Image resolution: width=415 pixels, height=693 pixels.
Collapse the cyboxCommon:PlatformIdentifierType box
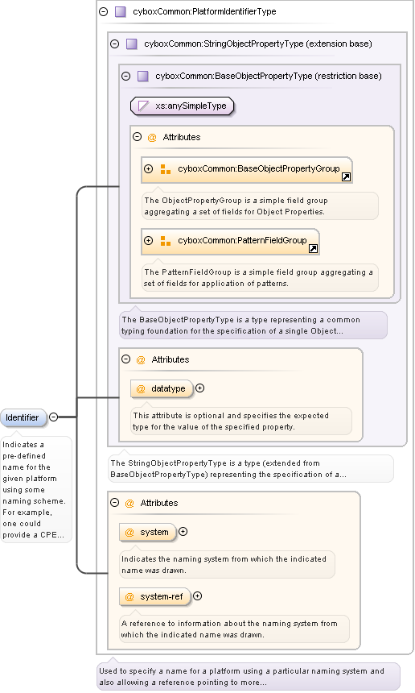point(103,11)
